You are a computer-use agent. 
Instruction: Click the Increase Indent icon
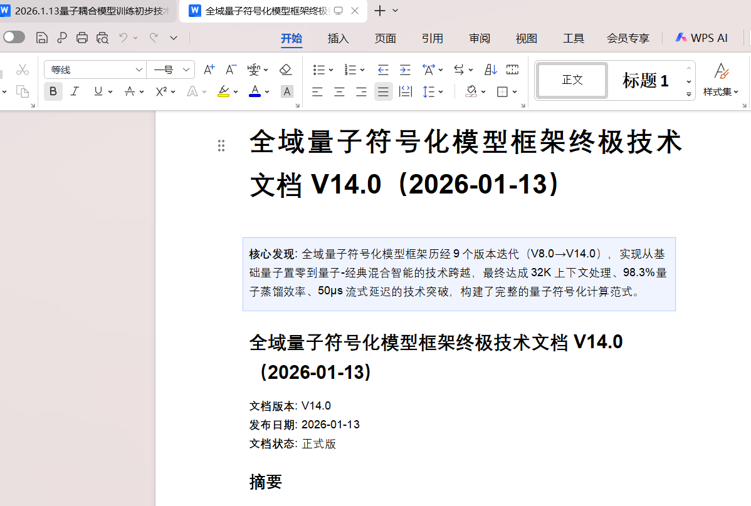tap(405, 70)
